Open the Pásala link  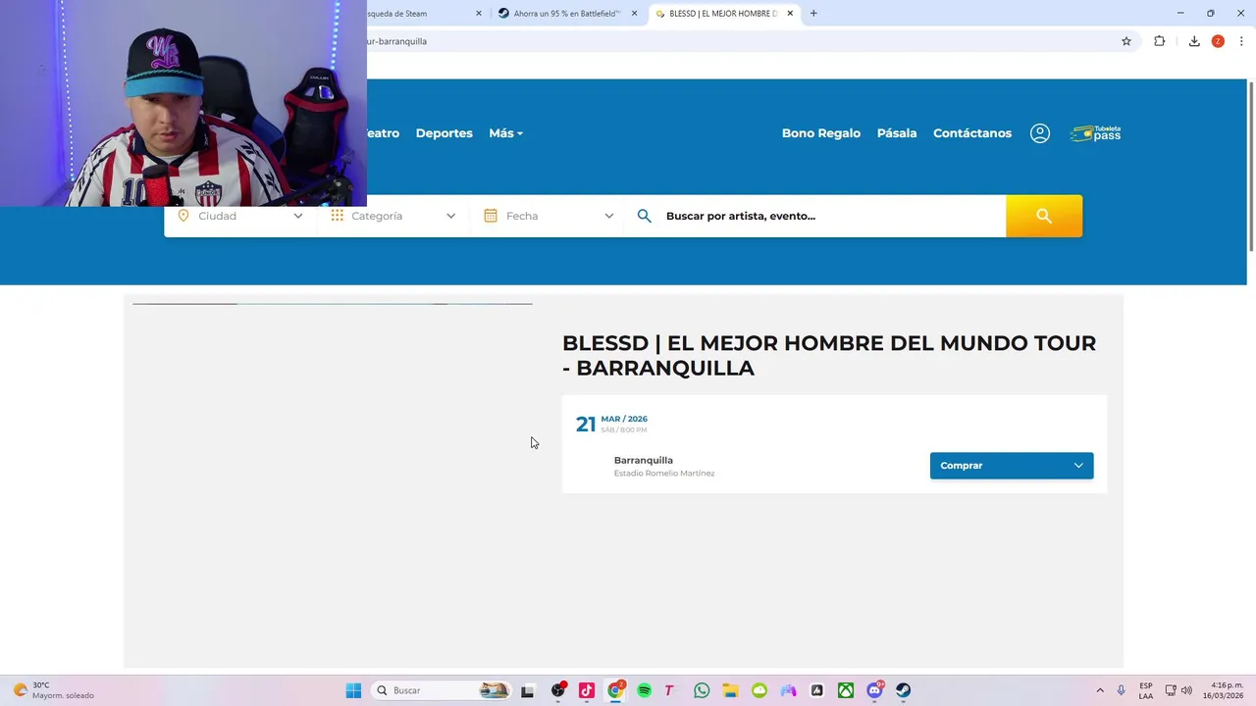pos(897,133)
